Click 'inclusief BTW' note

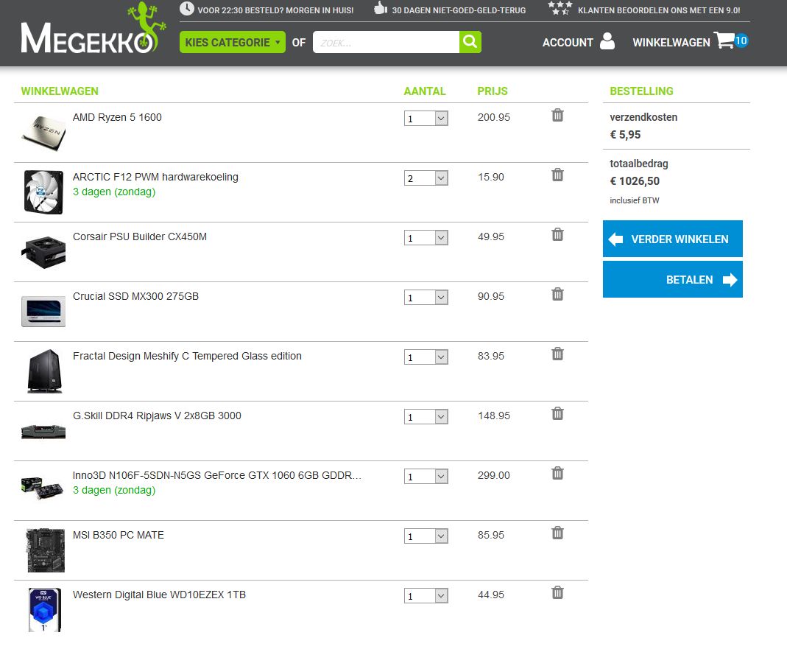coord(635,200)
